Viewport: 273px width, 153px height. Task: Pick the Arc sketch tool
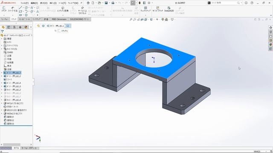pyautogui.click(x=26, y=11)
